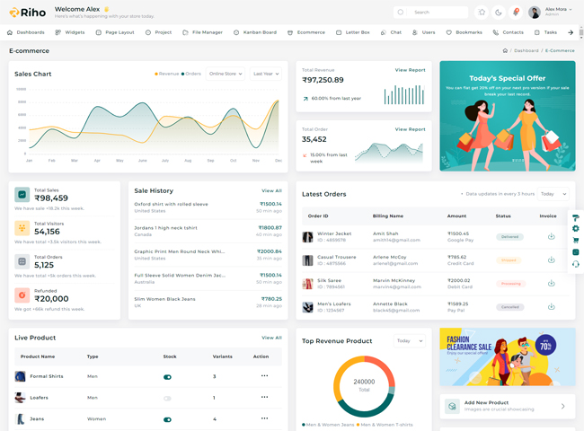Viewport: 584px width, 431px height.
Task: Open the Online Store dropdown
Action: click(225, 74)
